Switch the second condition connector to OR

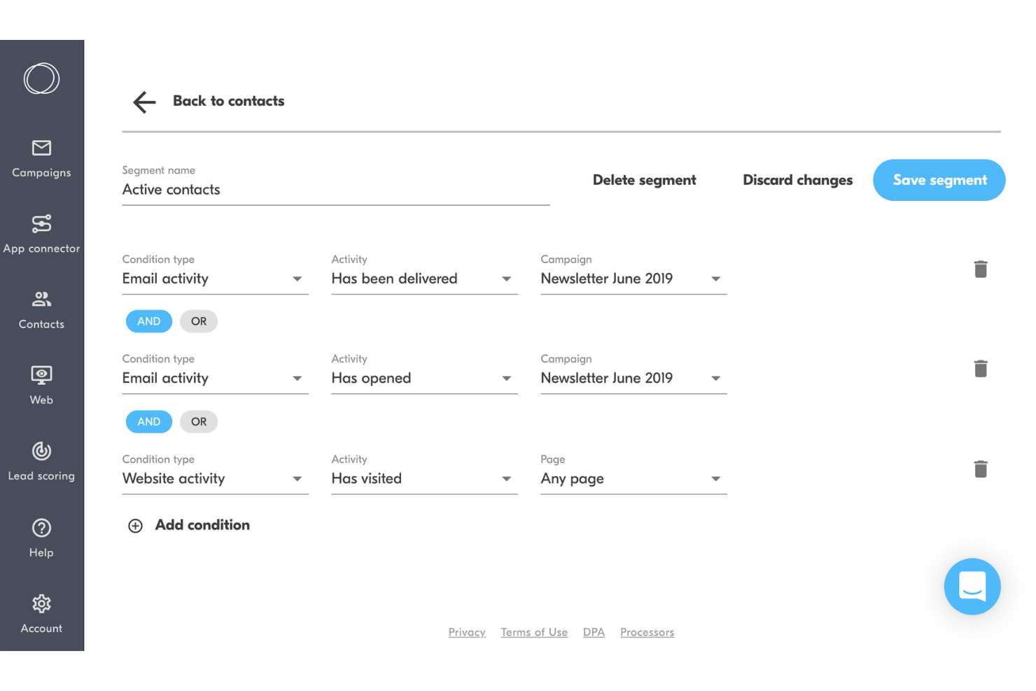(x=199, y=421)
